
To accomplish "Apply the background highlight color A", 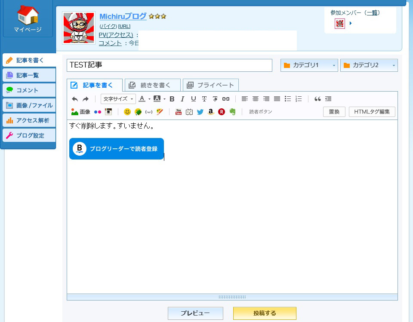I will coord(157,99).
